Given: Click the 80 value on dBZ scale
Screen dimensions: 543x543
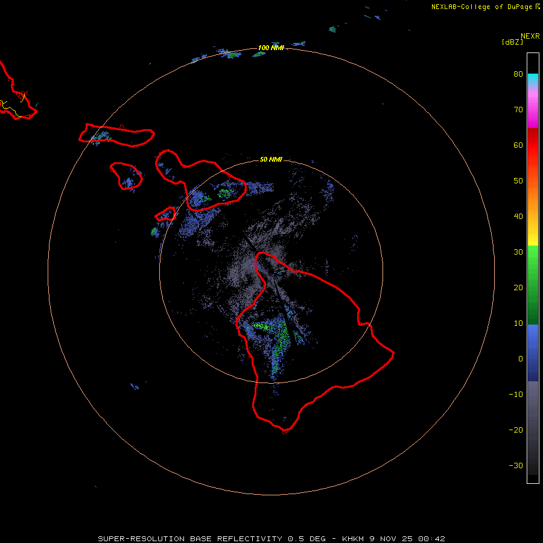Looking at the screenshot, I should pyautogui.click(x=518, y=74).
